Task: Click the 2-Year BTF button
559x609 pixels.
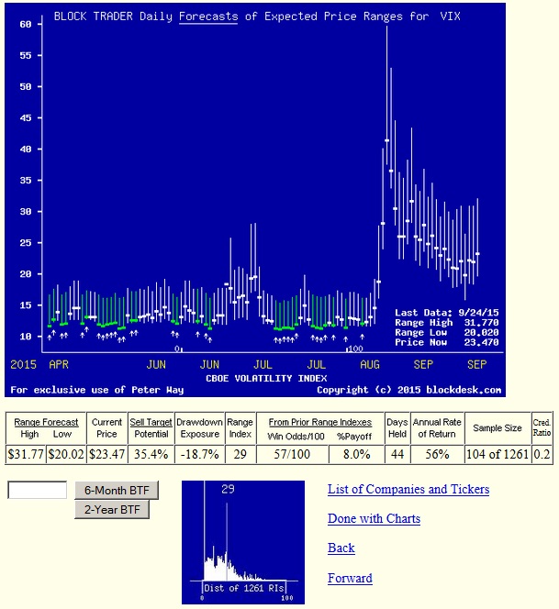Action: (112, 509)
